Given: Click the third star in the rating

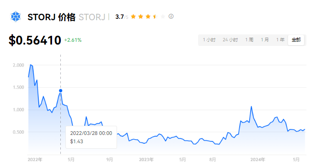Looking at the screenshot, I should (x=148, y=17).
